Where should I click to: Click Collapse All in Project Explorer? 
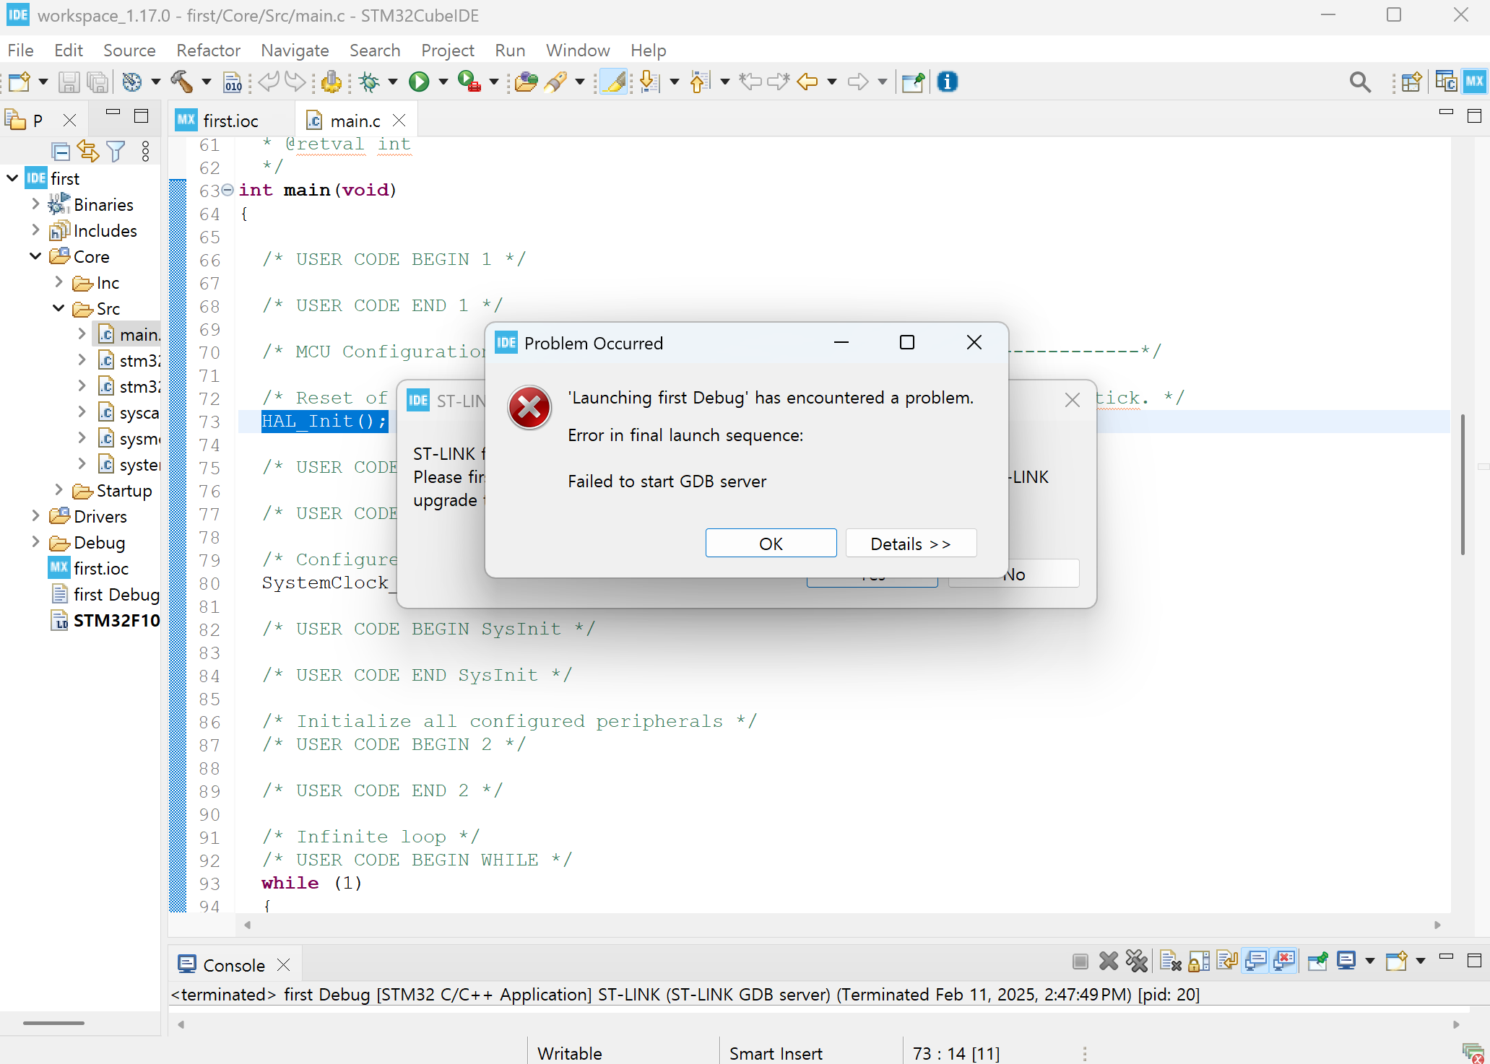click(61, 151)
